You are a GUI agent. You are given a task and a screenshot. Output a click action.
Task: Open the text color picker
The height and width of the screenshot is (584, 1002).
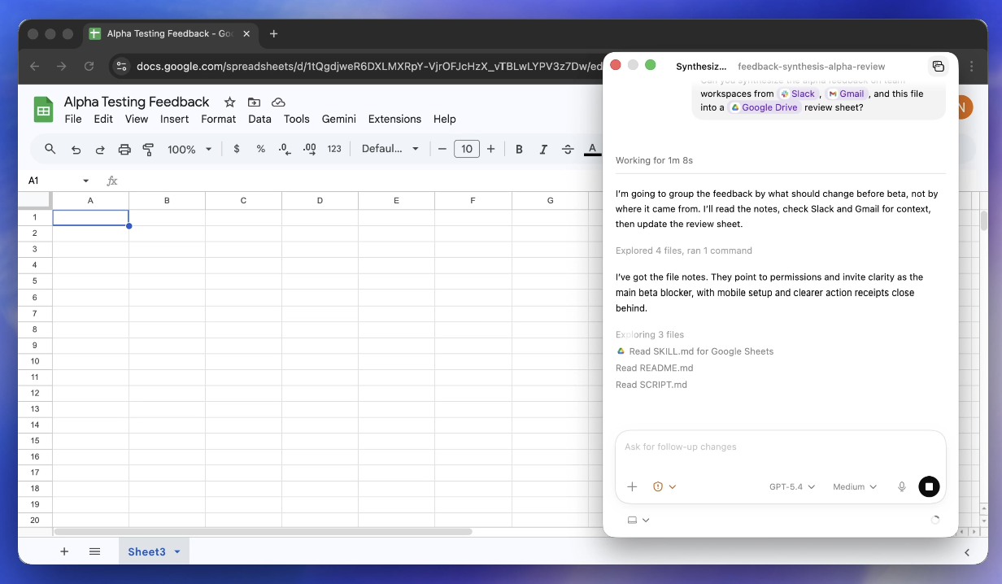(x=592, y=149)
